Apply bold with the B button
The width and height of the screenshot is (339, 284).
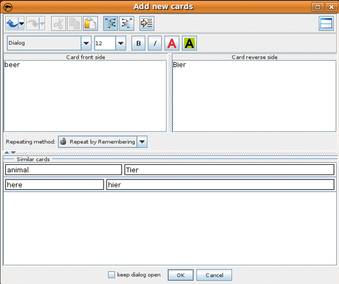click(x=138, y=43)
